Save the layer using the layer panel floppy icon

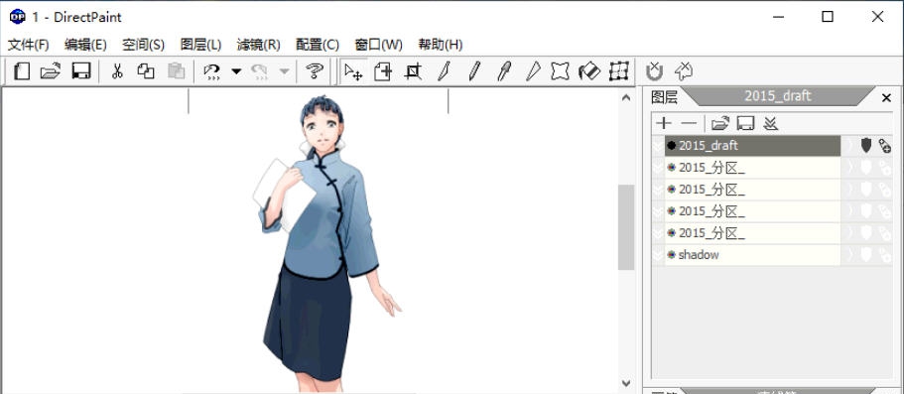(x=746, y=123)
